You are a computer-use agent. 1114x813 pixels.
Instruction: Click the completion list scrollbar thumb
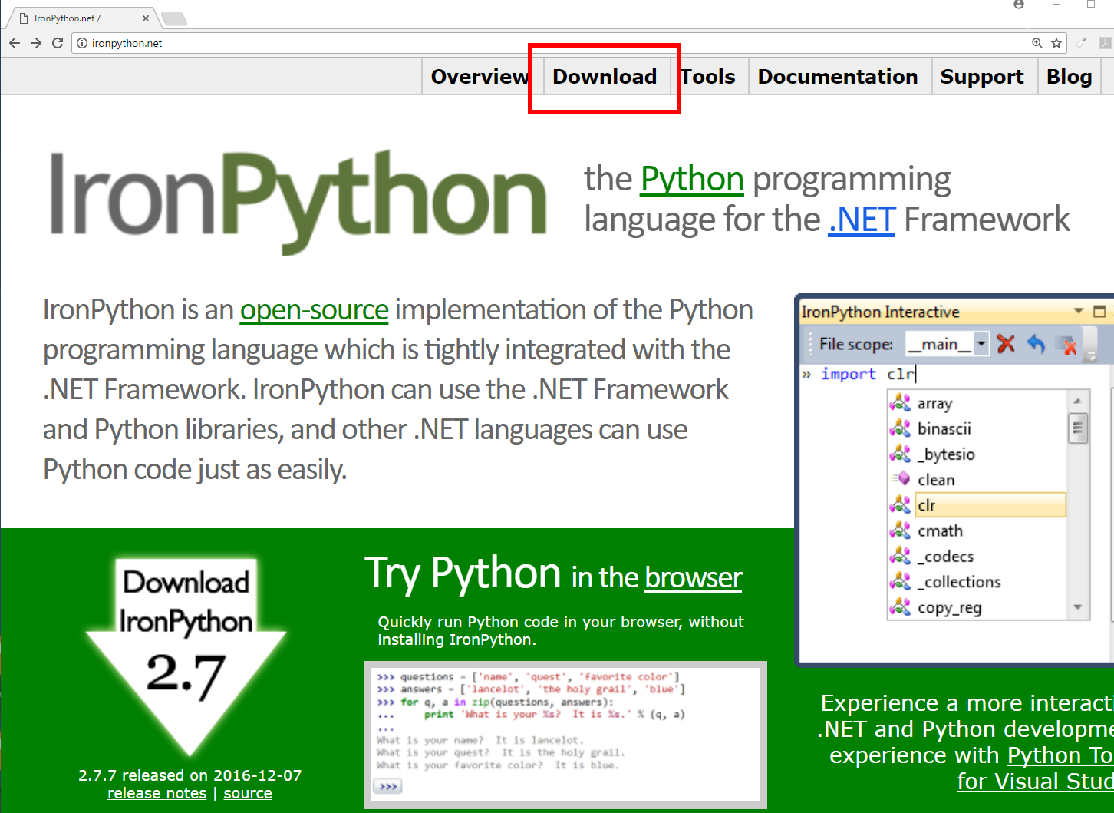point(1078,428)
